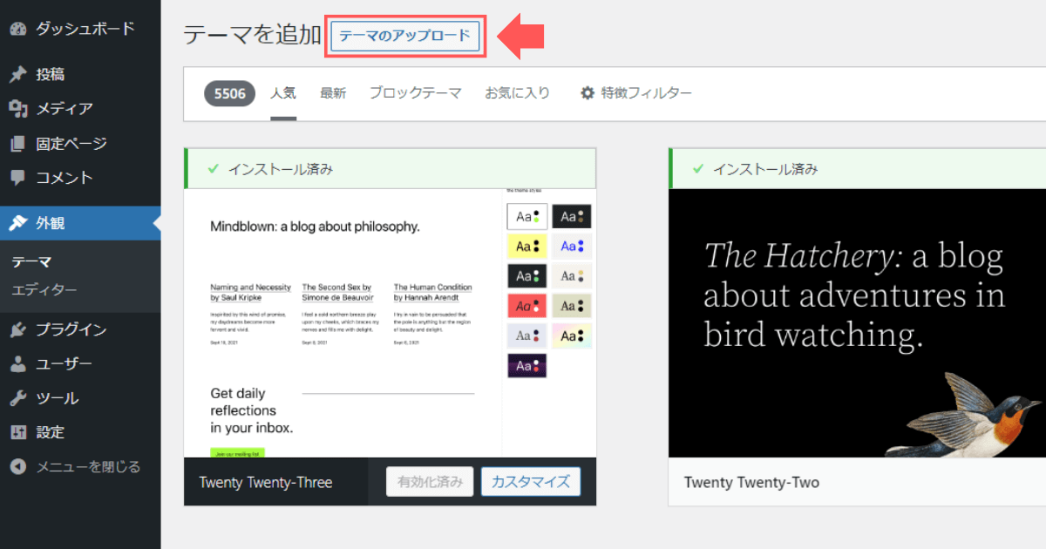View the お気に入り themes tab
Viewport: 1046px width, 549px height.
click(518, 92)
